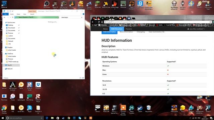Open Microsoft Edge from the taskbar
Image resolution: width=214 pixels, height=120 pixels.
click(x=47, y=118)
